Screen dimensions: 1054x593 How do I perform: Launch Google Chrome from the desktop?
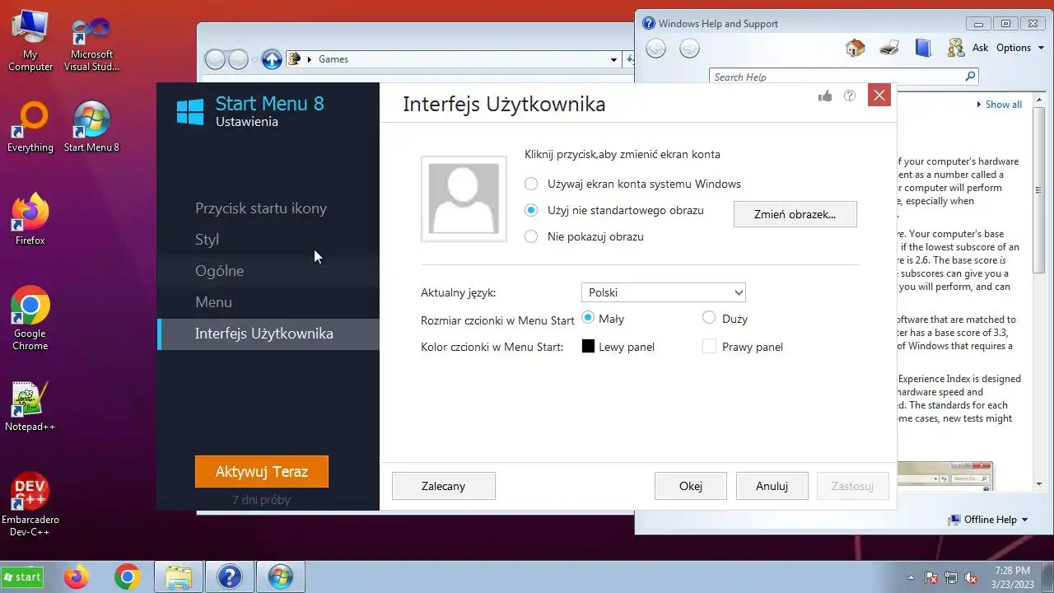point(30,318)
